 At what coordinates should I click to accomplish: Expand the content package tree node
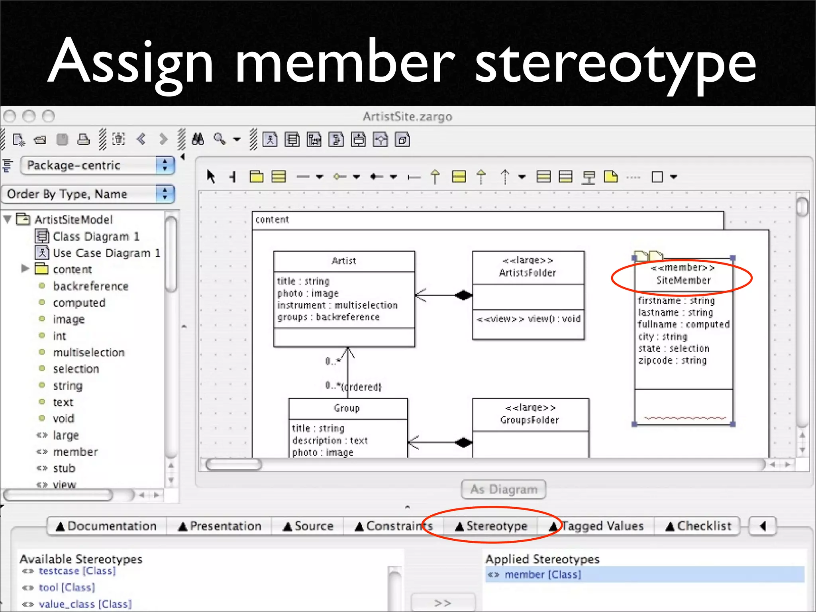point(25,269)
